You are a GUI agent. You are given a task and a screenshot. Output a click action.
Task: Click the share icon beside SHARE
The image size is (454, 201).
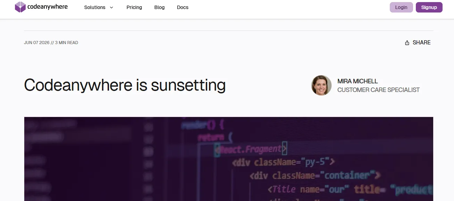407,43
